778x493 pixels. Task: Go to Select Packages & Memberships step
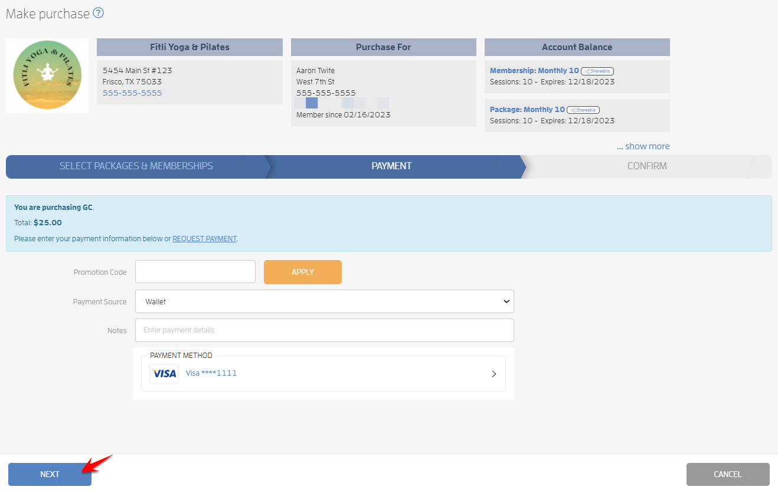(136, 166)
